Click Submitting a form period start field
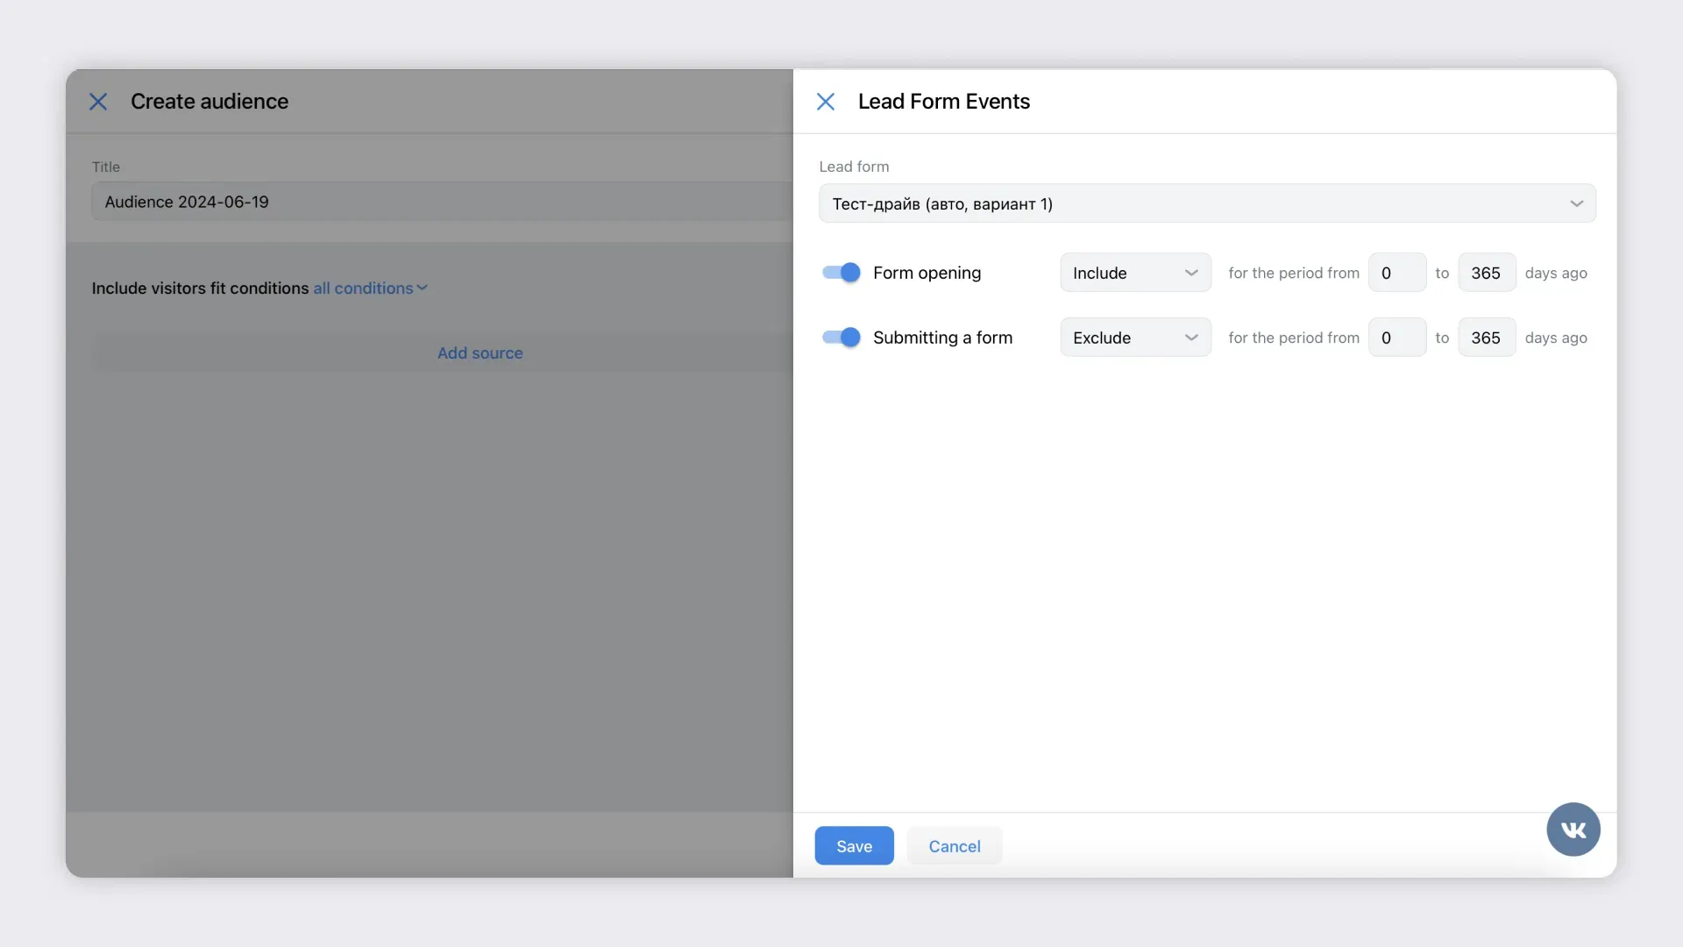This screenshot has width=1683, height=947. click(x=1396, y=338)
